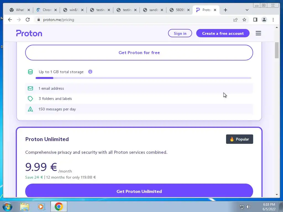
Task: Click the Sign in button
Action: pos(180,33)
